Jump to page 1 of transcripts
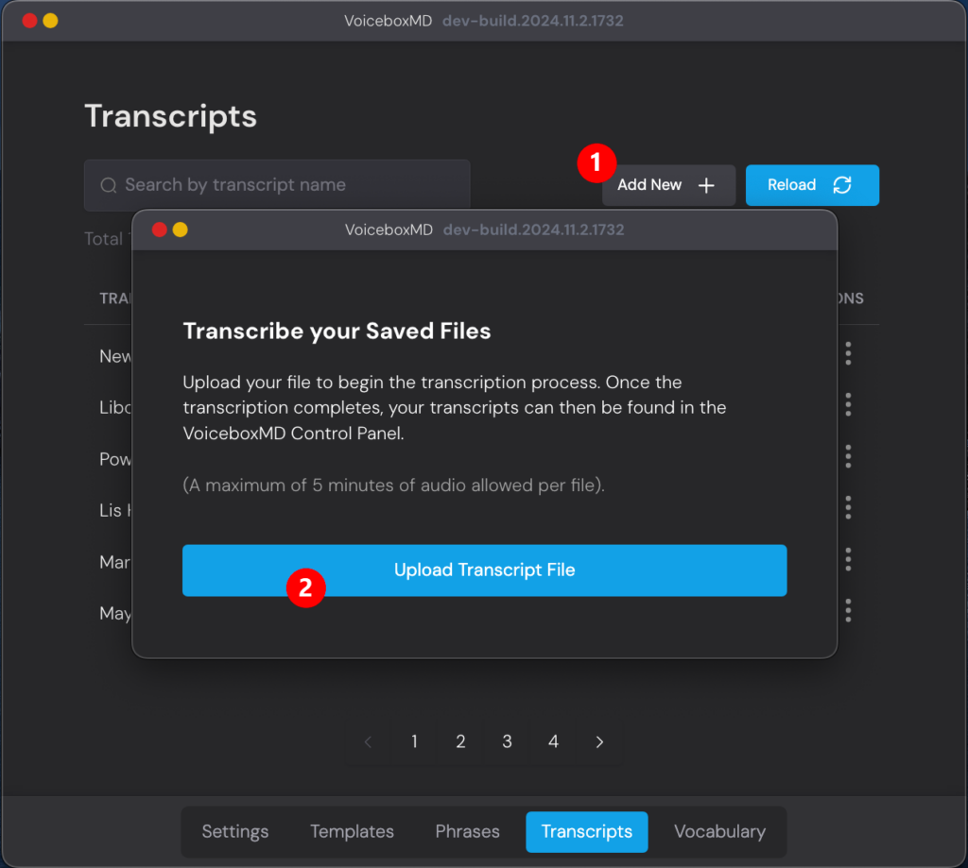The height and width of the screenshot is (868, 968). pos(414,741)
